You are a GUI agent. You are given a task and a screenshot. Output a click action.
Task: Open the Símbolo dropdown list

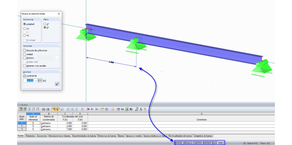[x=58, y=58]
